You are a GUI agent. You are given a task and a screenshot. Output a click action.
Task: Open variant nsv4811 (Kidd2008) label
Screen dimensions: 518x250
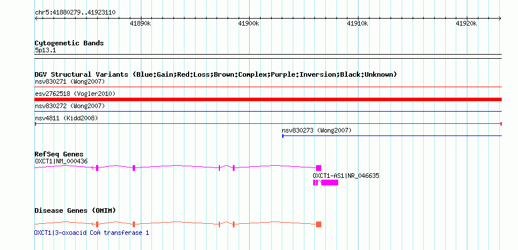[66, 118]
